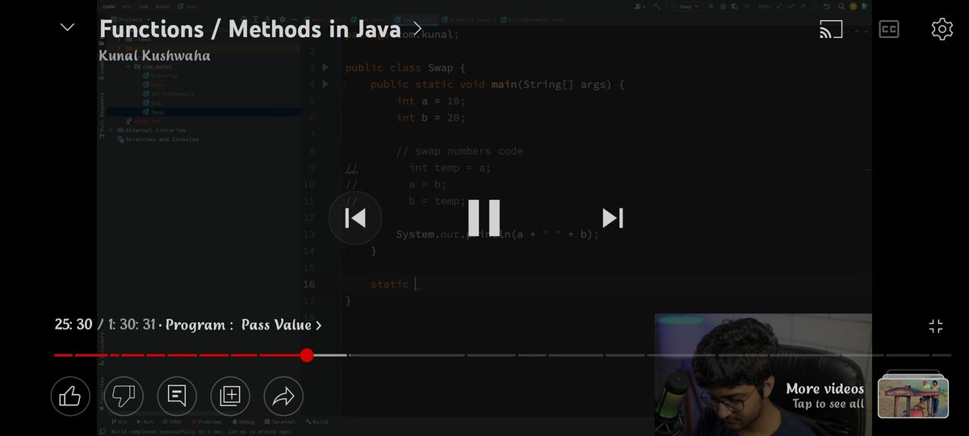Click the run gutter arrow beside main method
This screenshot has width=969, height=436.
(325, 84)
